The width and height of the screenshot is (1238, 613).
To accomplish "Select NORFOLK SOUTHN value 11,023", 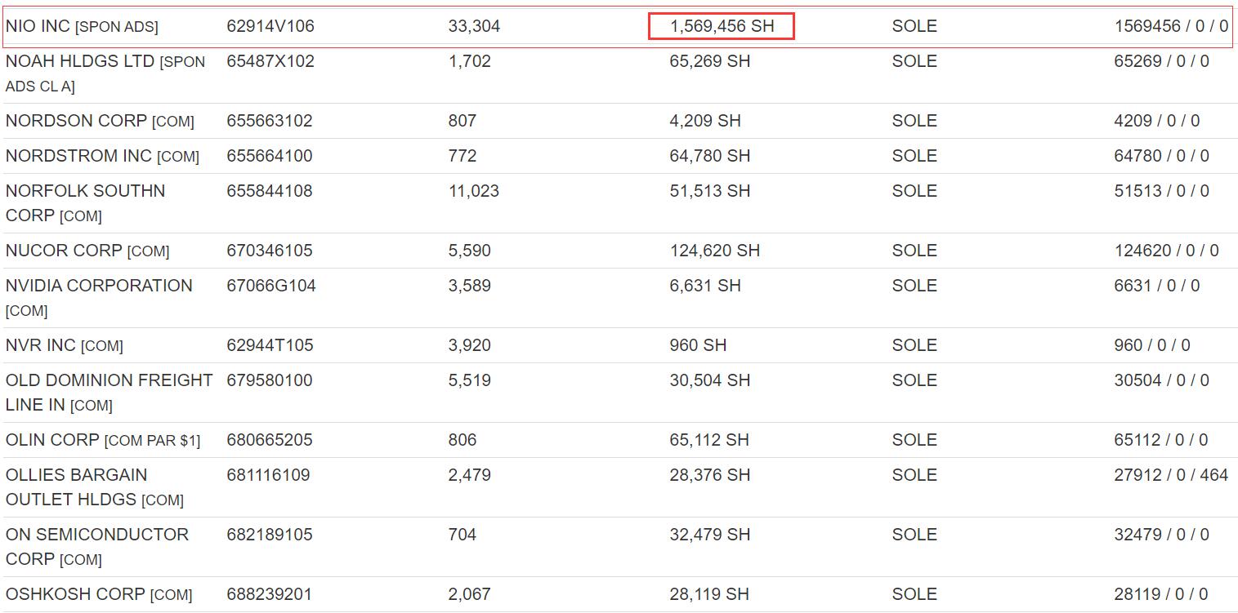I will click(x=473, y=191).
